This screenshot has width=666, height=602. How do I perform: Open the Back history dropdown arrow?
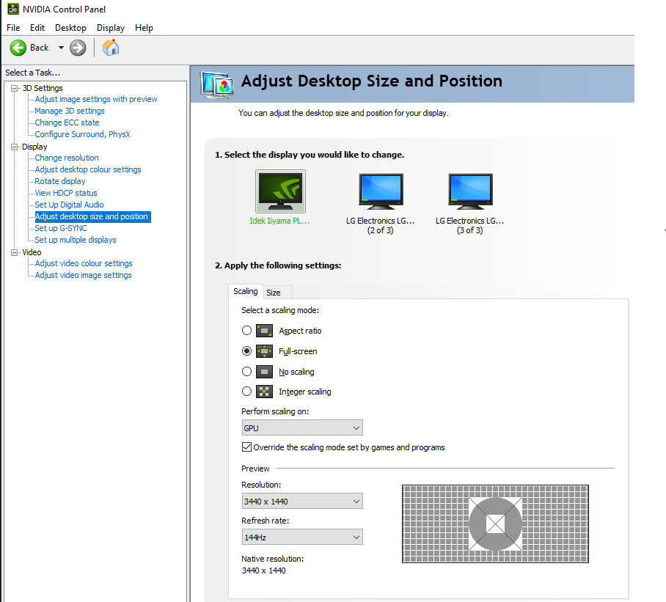coord(61,48)
